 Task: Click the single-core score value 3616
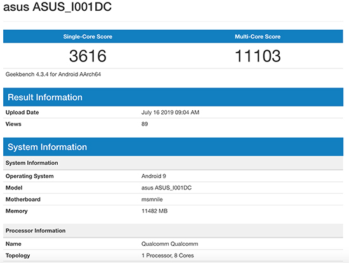pyautogui.click(x=88, y=56)
